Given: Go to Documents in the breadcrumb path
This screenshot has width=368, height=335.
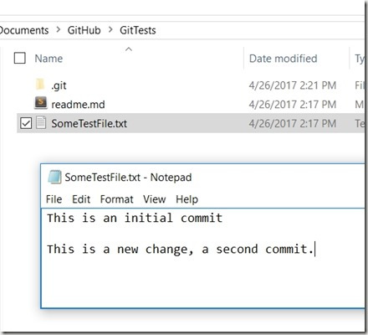Looking at the screenshot, I should pos(24,30).
